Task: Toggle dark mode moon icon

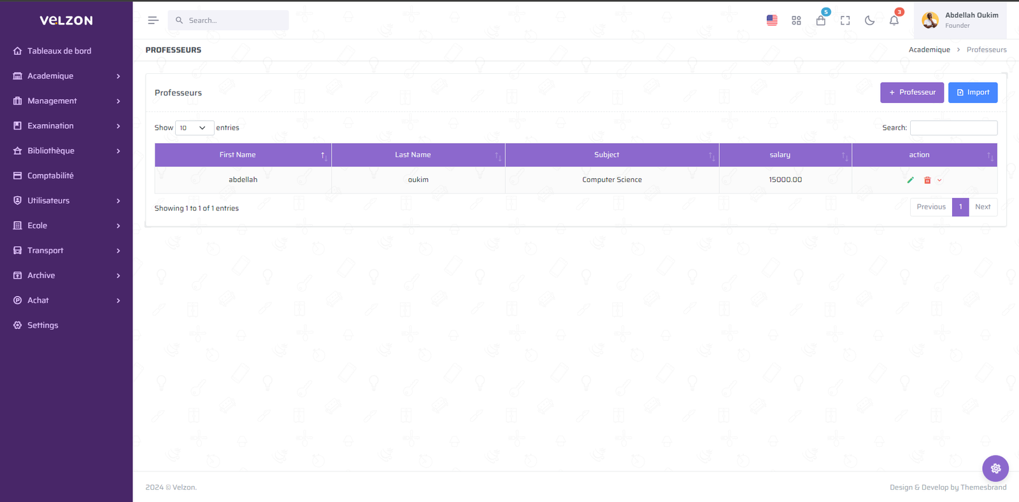Action: click(x=869, y=20)
